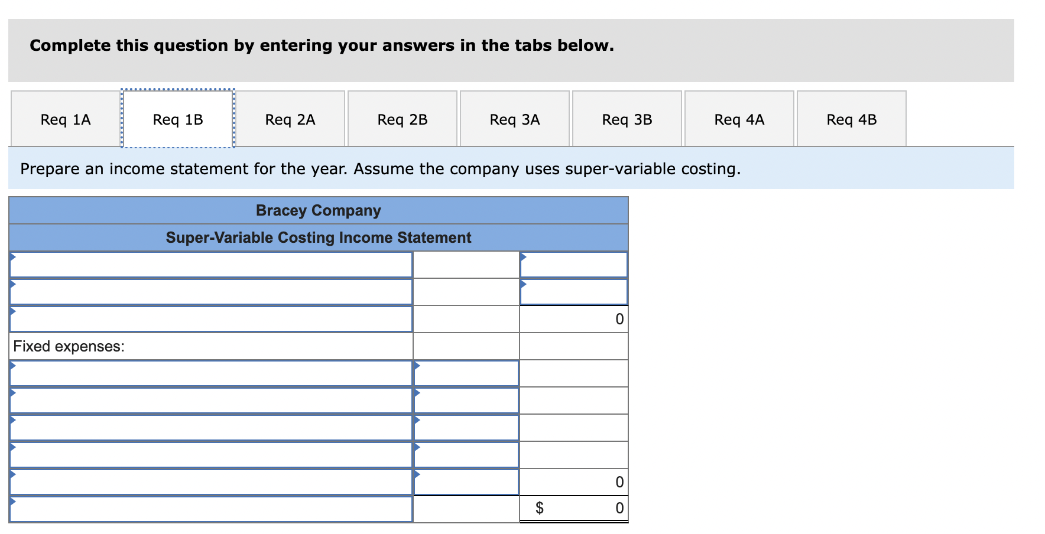Image resolution: width=1045 pixels, height=534 pixels.
Task: Open the first income statement line item dropdown
Action: tap(211, 264)
